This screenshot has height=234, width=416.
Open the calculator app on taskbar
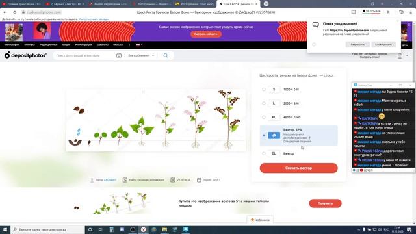[x=111, y=229]
